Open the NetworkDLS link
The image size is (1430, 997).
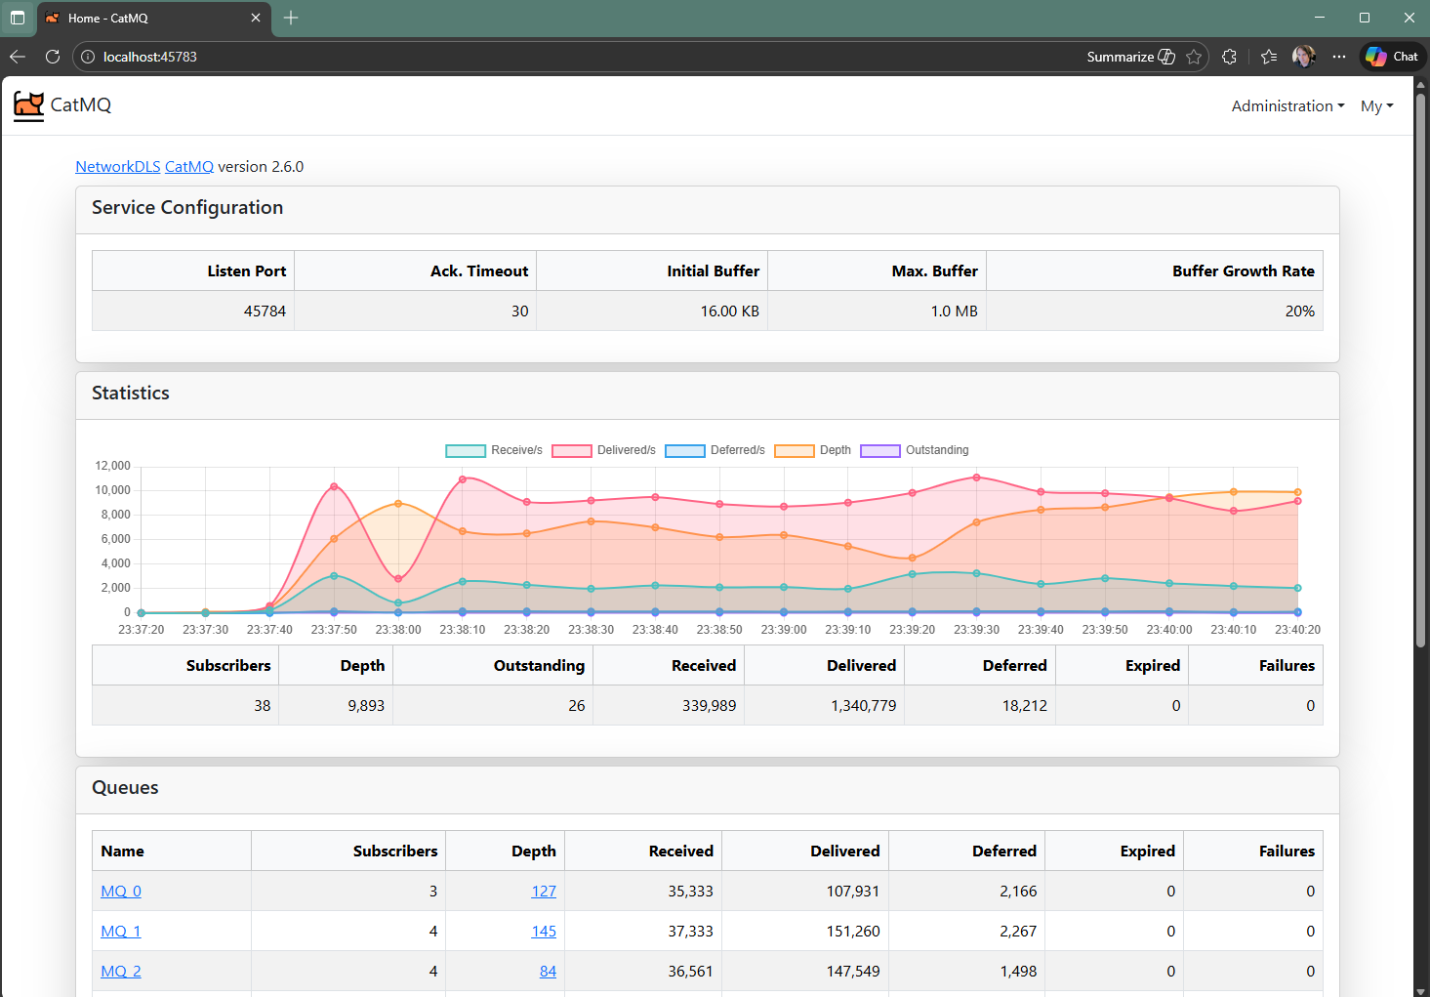pyautogui.click(x=118, y=167)
